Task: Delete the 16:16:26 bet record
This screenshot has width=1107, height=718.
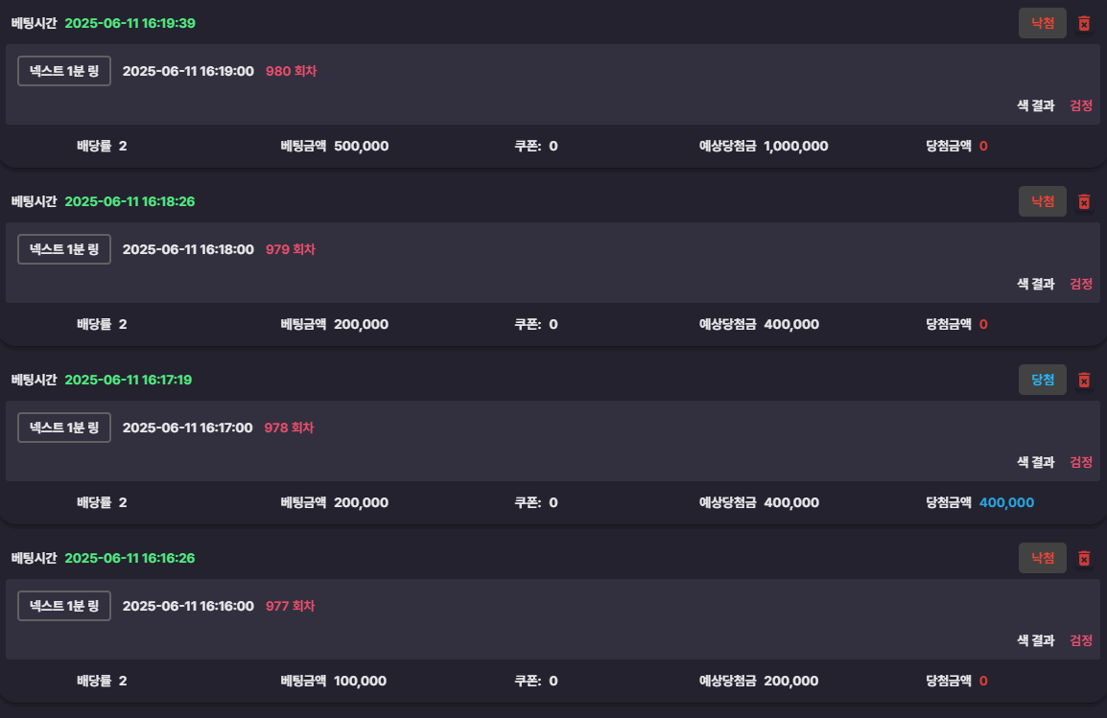Action: pos(1084,559)
